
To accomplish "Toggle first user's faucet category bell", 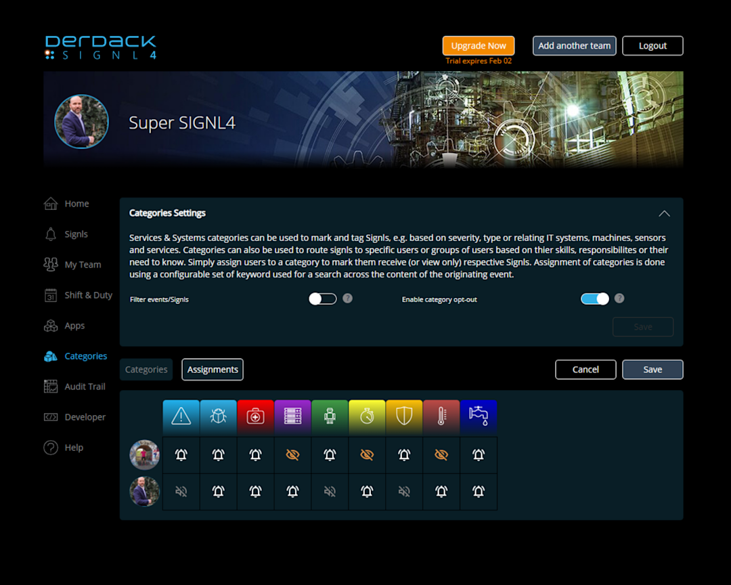I will click(x=479, y=455).
